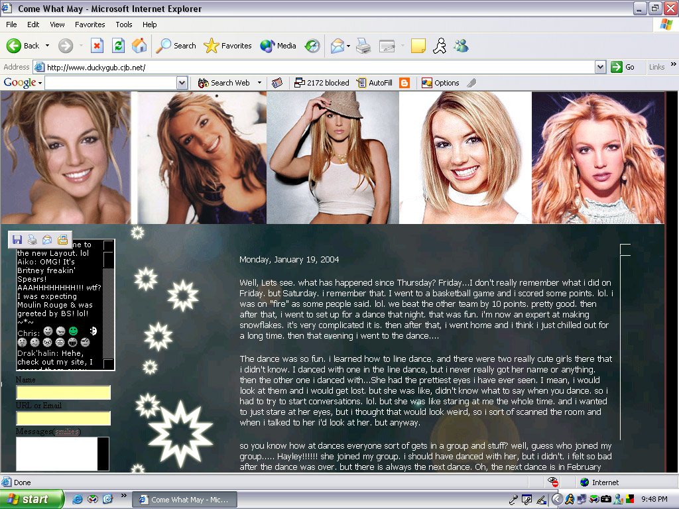Print the page from toolbar

coord(363,46)
